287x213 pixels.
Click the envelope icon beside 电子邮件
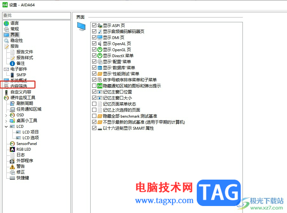click(x=6, y=69)
